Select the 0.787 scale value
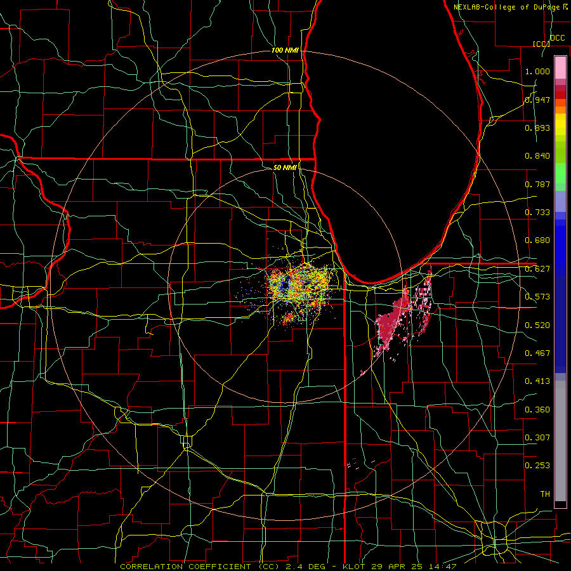Screen dimensions: 571x571 point(537,184)
